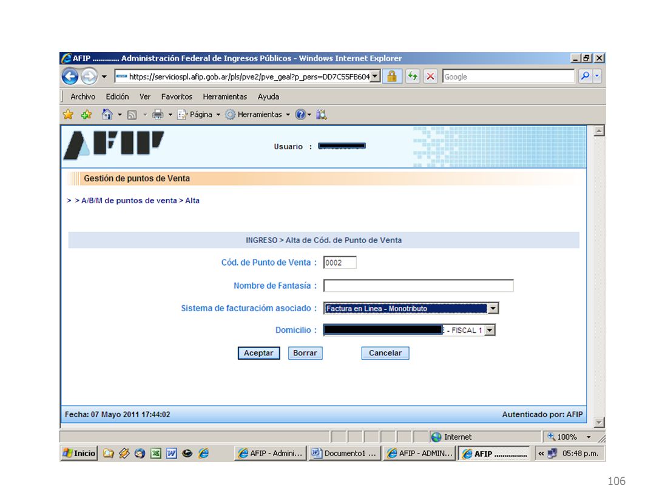Click the Nombre de Fantasía text field

click(x=418, y=285)
